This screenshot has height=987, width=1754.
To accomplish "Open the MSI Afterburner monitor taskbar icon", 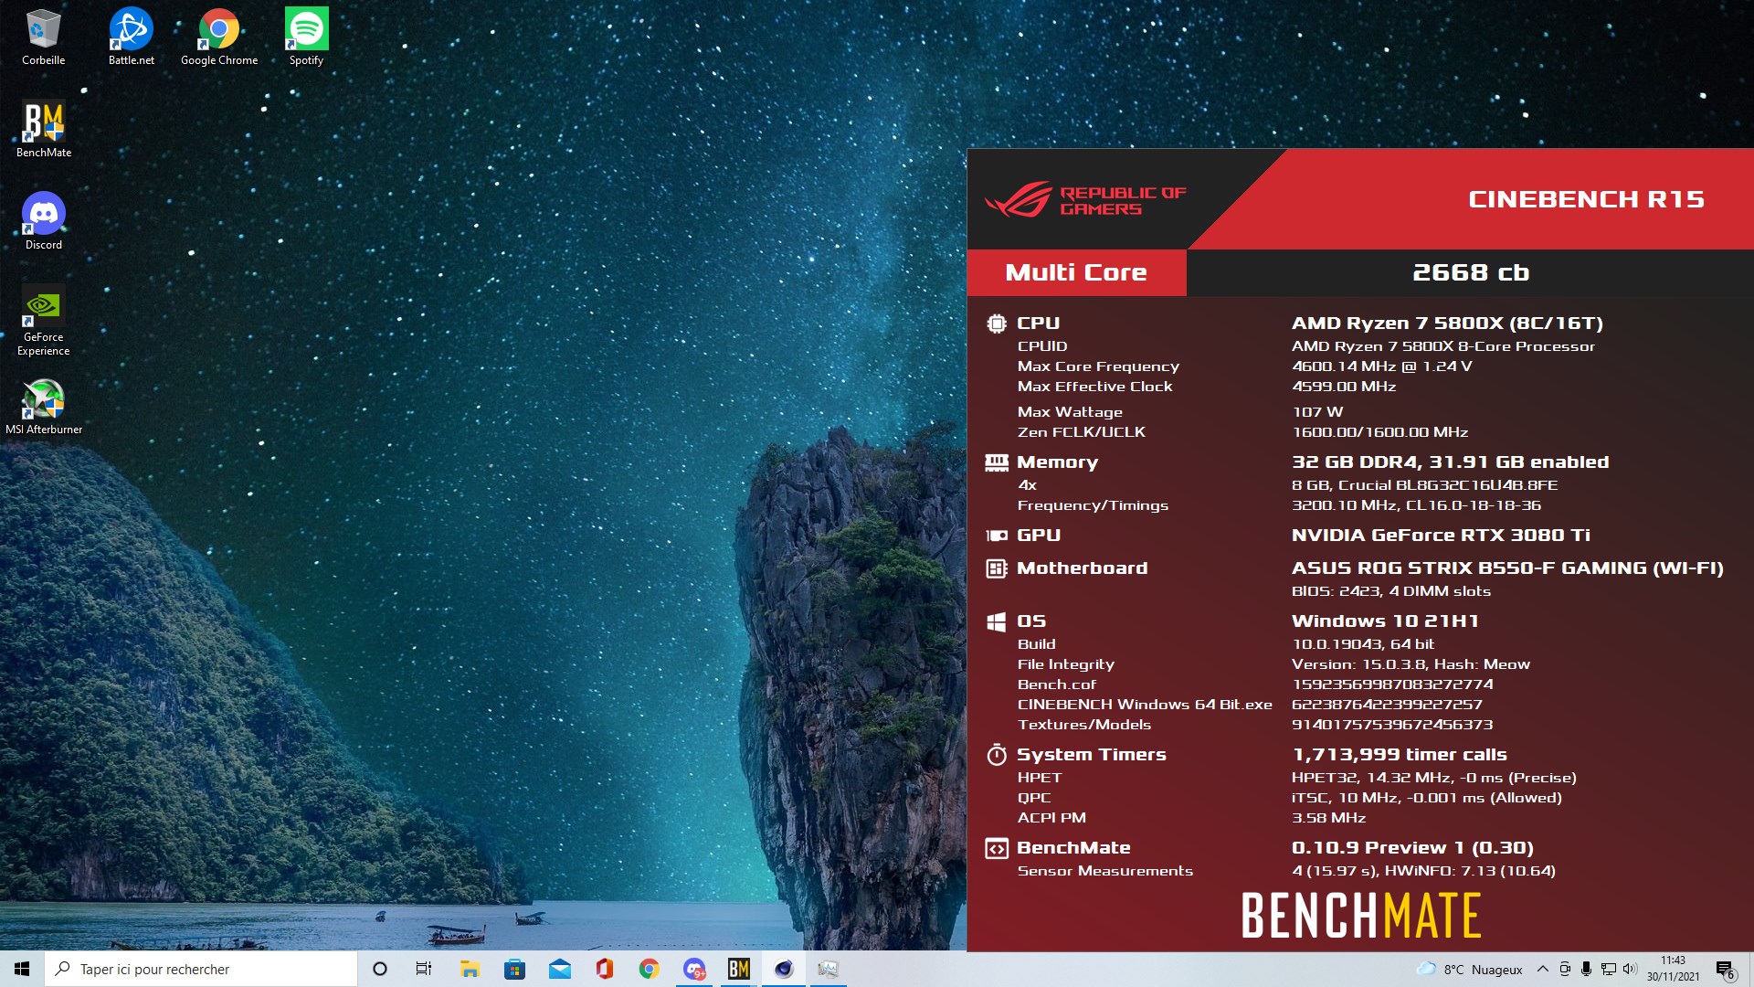I will coord(828,969).
